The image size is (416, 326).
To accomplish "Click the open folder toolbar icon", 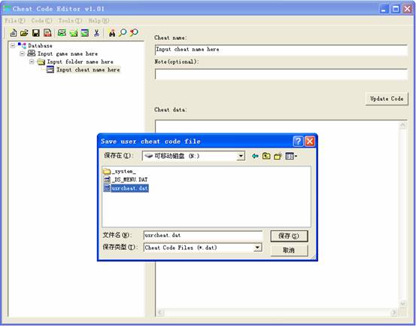I will pyautogui.click(x=24, y=33).
